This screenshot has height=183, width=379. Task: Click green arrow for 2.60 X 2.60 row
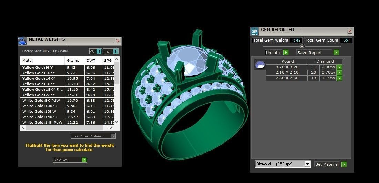tap(339, 78)
